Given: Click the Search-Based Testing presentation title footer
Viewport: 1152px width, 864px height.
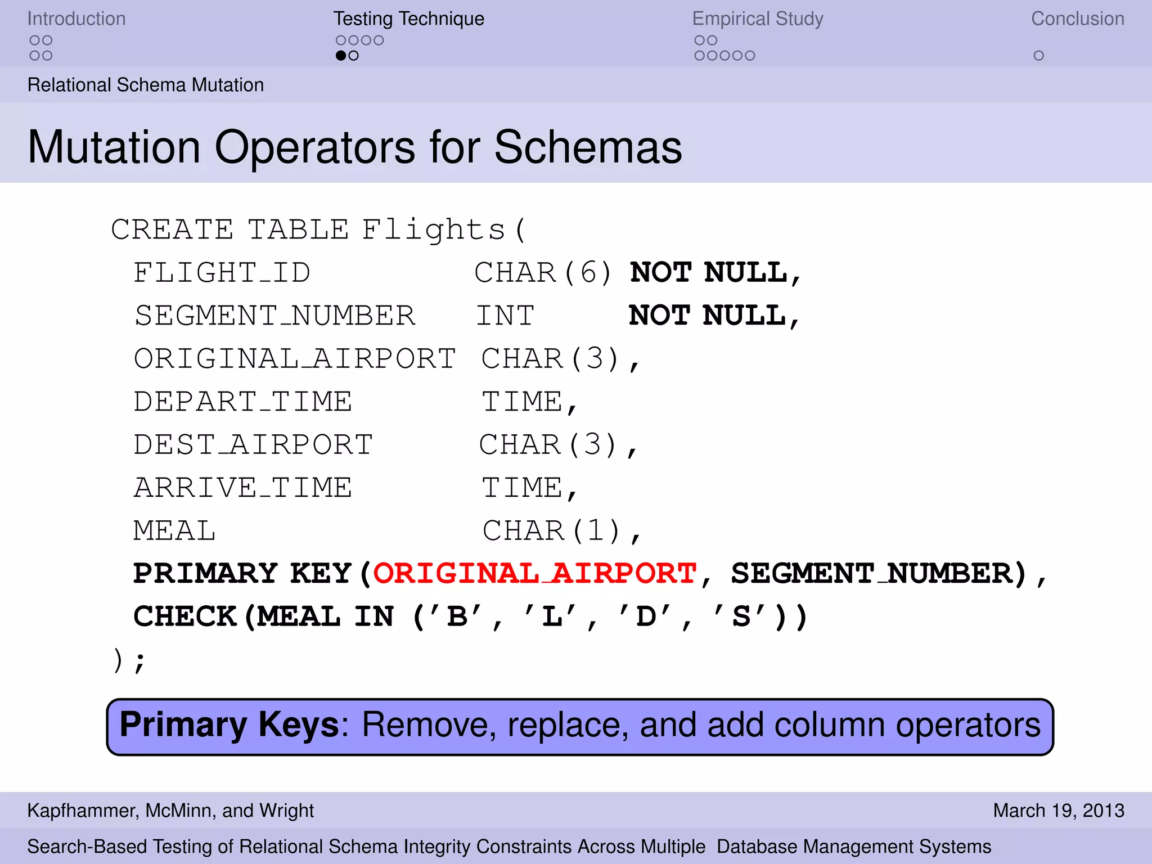Looking at the screenshot, I should point(509,847).
